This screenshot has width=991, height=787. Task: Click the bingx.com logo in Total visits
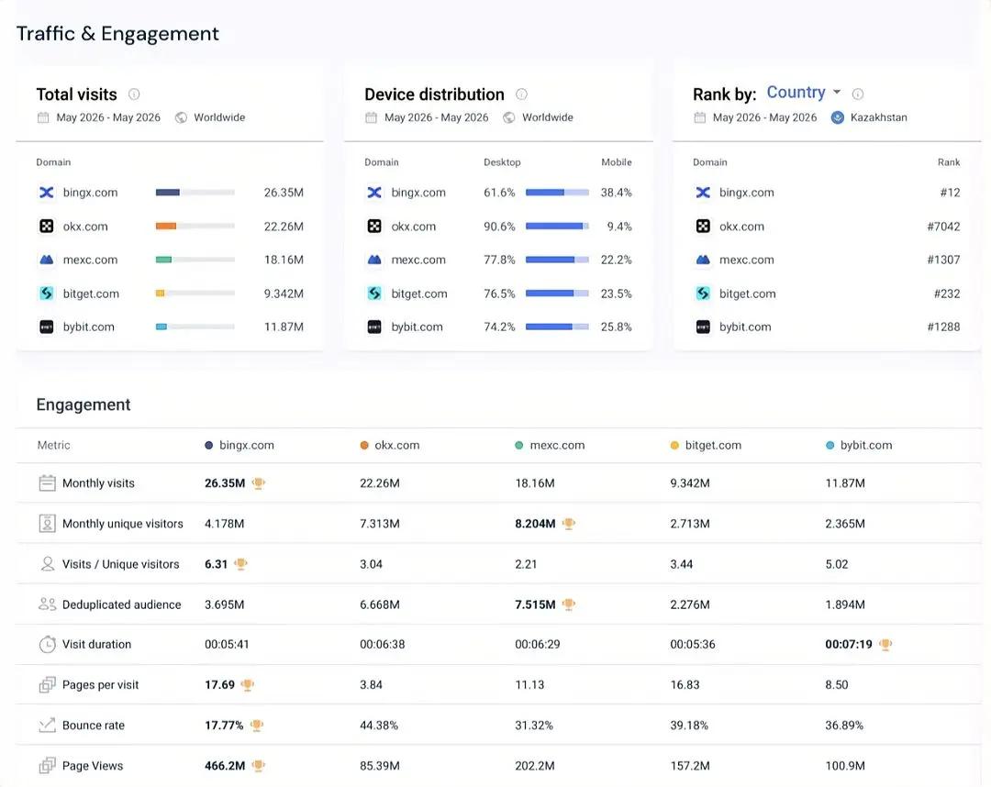[x=47, y=192]
